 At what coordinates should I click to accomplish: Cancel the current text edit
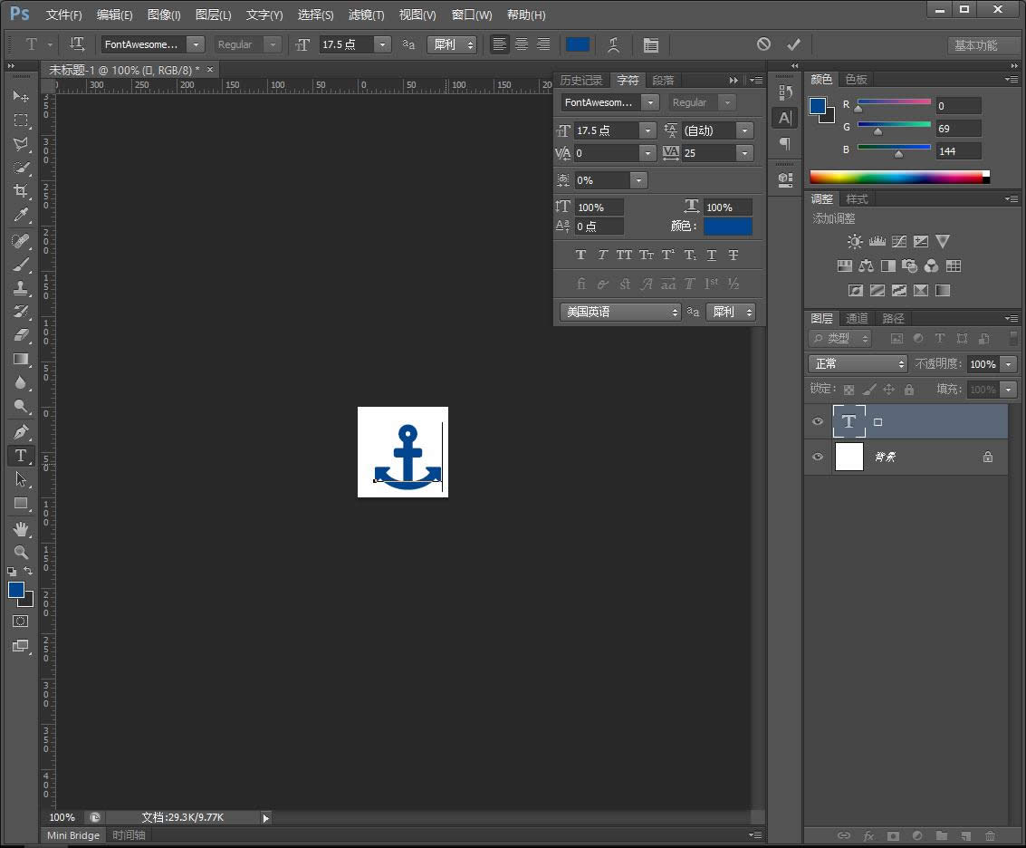[x=763, y=43]
